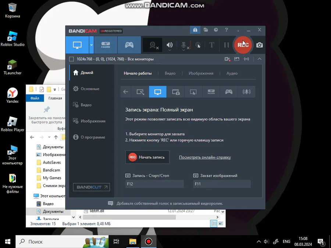Toggle the microphone icon in toolbar
The height and width of the screenshot is (248, 331).
coord(184,45)
